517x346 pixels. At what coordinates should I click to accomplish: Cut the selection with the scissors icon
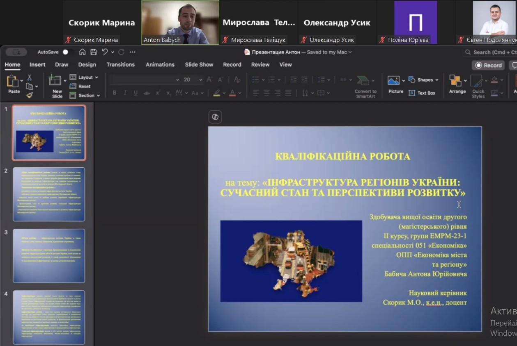(30, 77)
